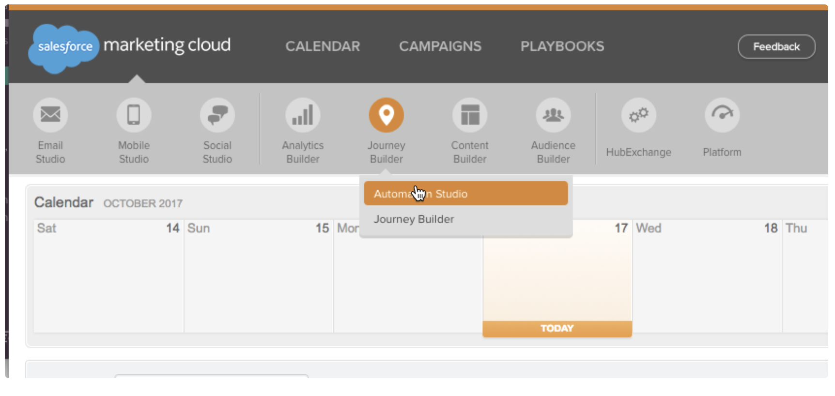Click the TODAY bar in the calendar
835x396 pixels.
click(557, 328)
